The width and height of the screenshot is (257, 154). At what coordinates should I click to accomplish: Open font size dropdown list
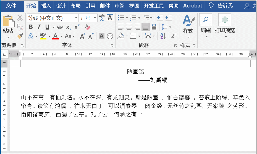click(95, 18)
